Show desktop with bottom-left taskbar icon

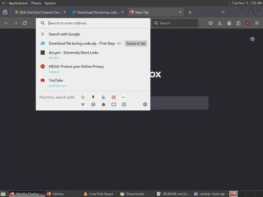3,194
